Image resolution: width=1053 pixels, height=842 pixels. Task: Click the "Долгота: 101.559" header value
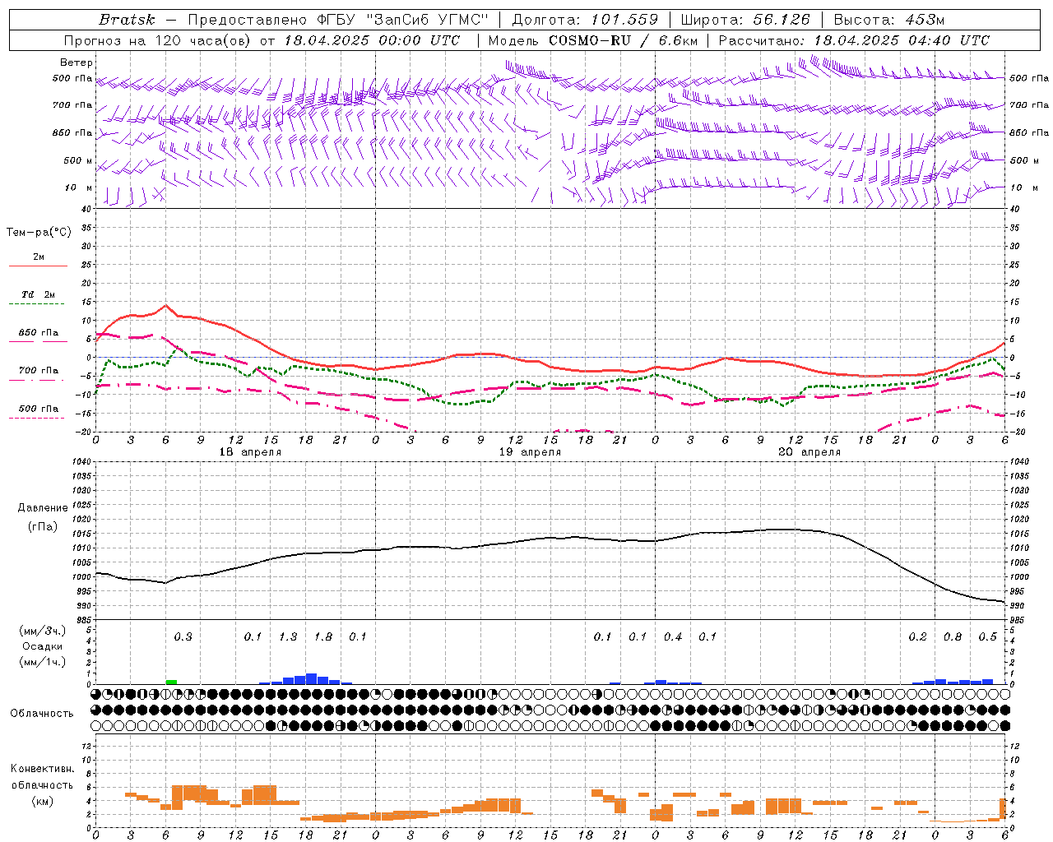585,20
